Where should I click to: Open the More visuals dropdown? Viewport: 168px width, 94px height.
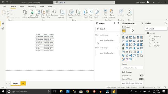pyautogui.click(x=97, y=14)
